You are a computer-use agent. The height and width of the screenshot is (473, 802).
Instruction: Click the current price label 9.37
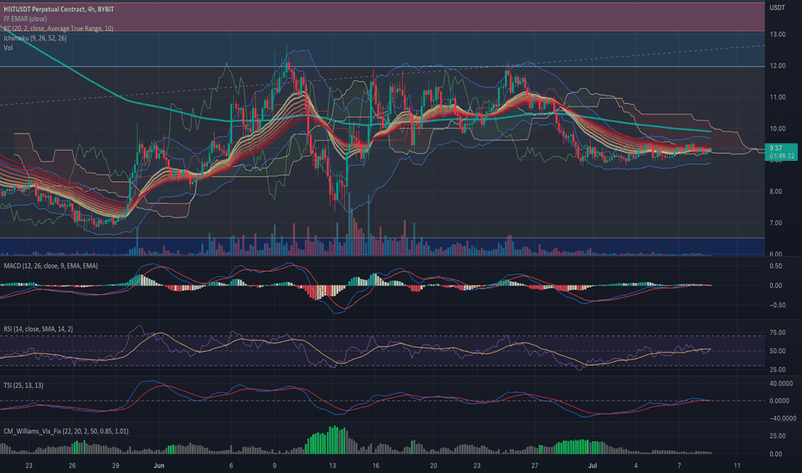(x=775, y=148)
